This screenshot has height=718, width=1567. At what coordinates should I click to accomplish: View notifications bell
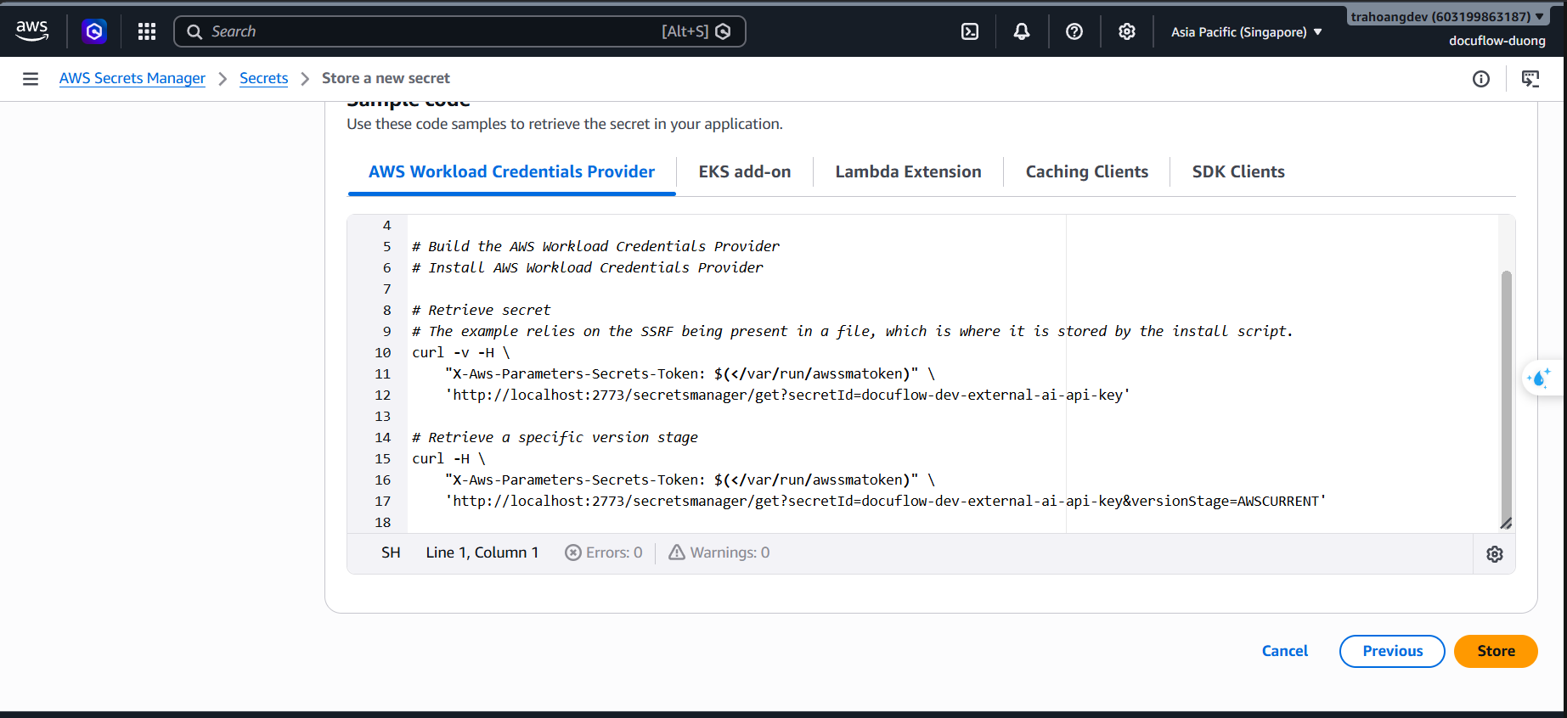1022,31
